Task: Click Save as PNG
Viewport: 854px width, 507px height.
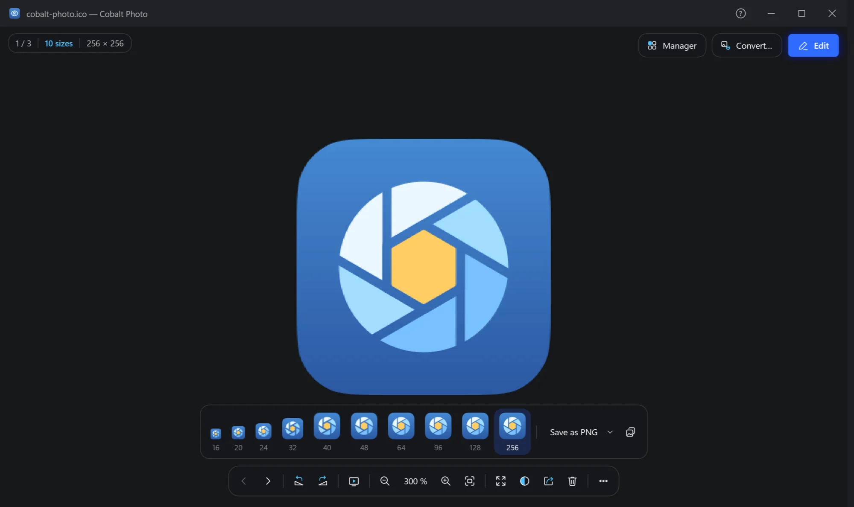Action: pyautogui.click(x=573, y=432)
